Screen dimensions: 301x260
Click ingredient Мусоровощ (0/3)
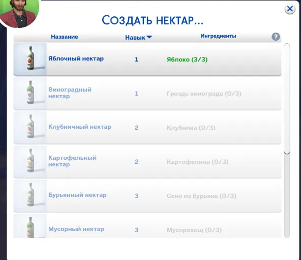click(x=194, y=230)
